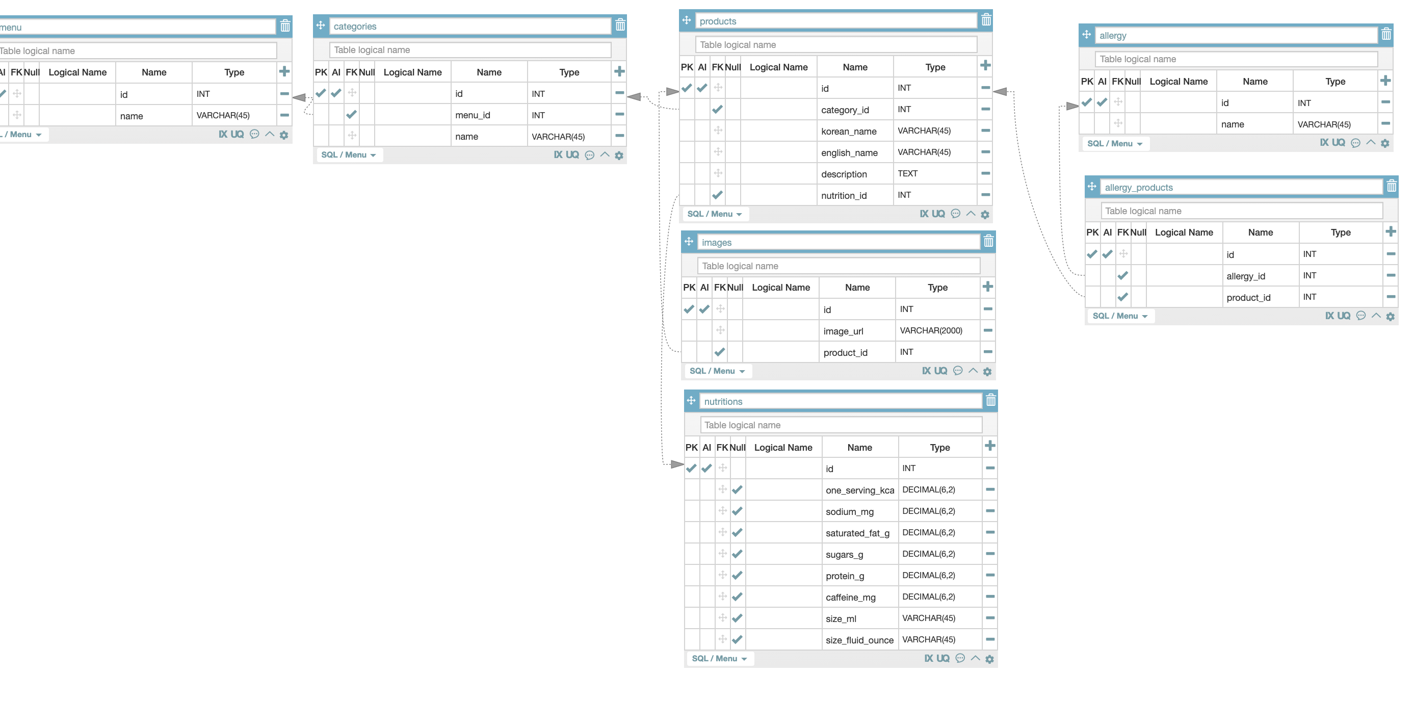Viewport: 1414px width, 725px height.
Task: Click the TEXT type of description column
Action: (x=935, y=173)
